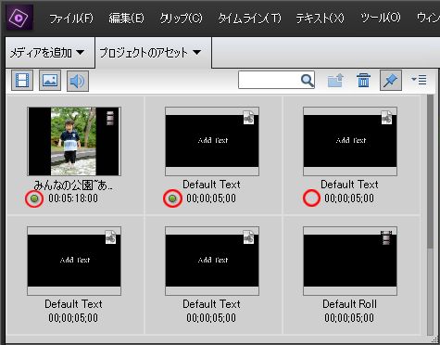
Task: Open the テキスト(X) menu
Action: [x=320, y=19]
